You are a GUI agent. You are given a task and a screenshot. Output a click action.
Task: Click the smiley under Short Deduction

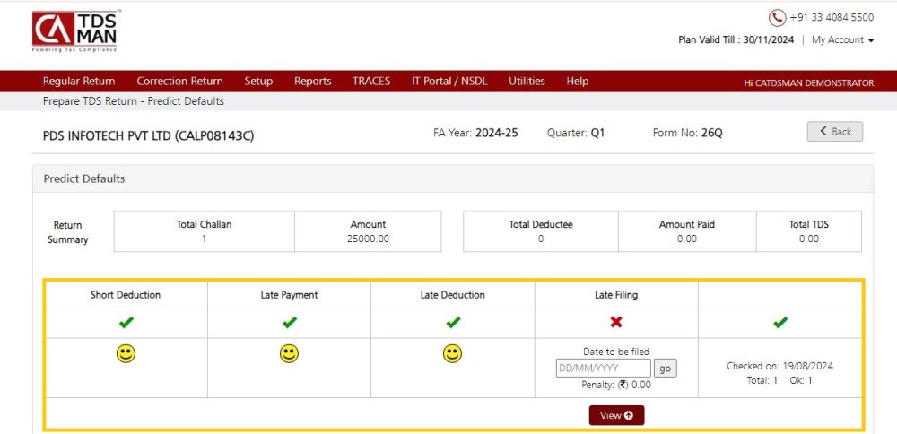click(126, 354)
